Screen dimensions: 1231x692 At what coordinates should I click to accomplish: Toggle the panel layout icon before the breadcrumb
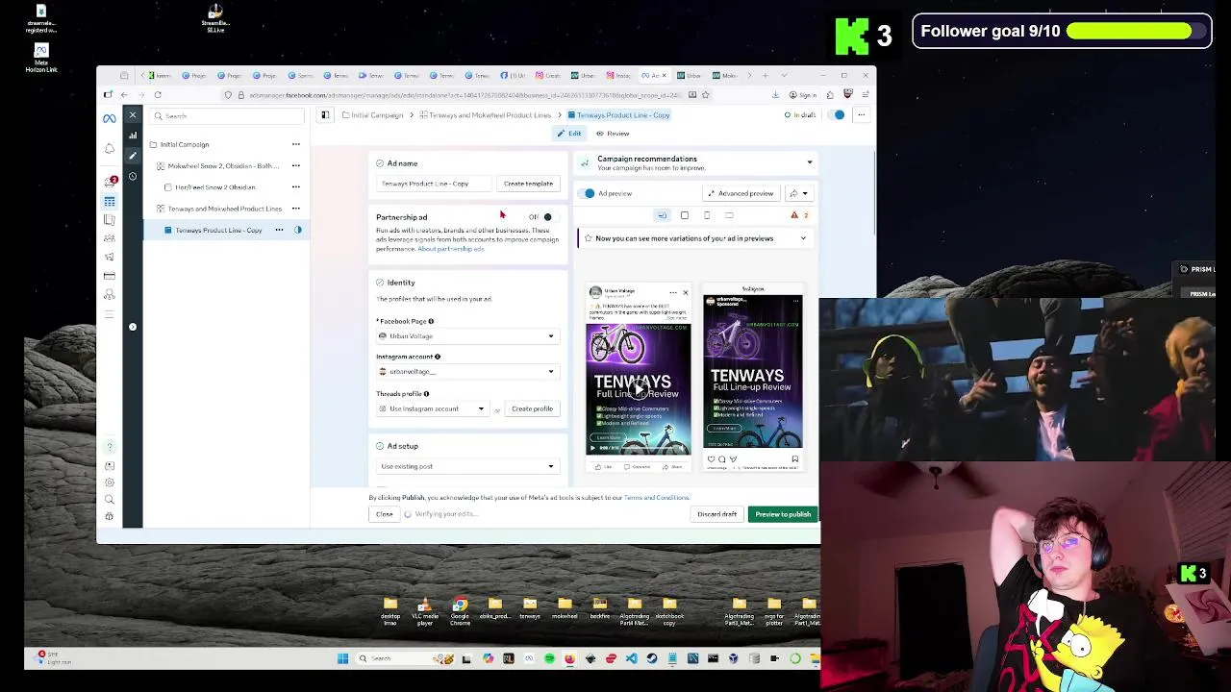coord(325,115)
